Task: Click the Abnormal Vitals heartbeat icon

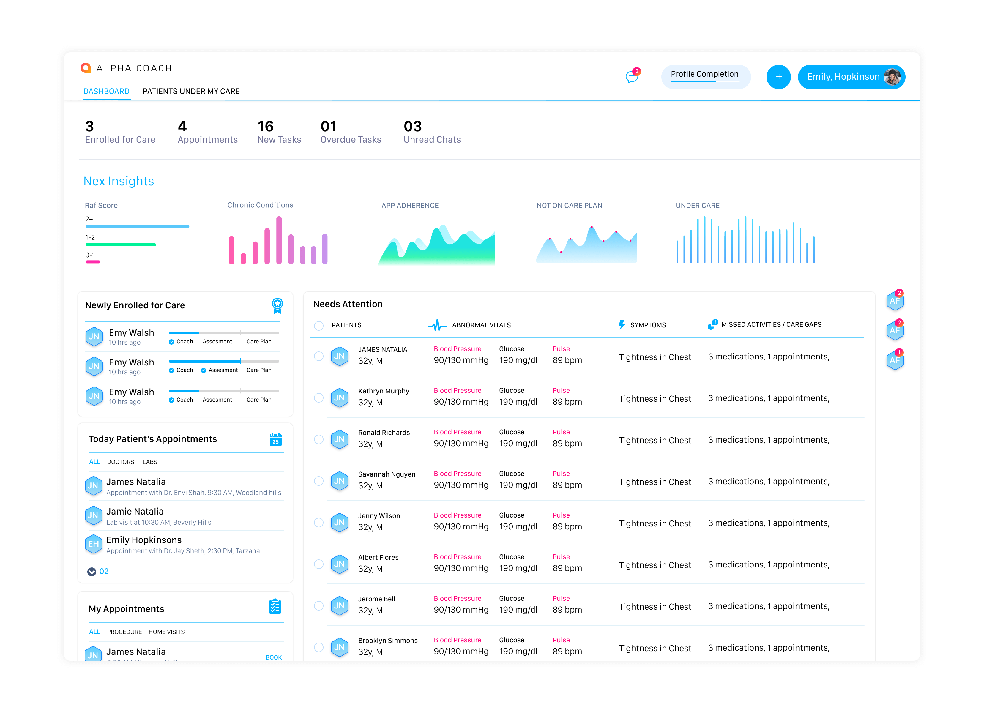Action: tap(437, 325)
